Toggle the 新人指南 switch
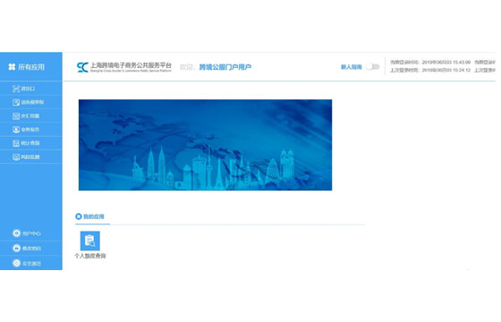 [372, 67]
